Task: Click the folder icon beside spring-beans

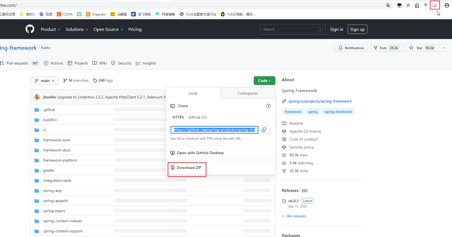Action: (x=37, y=211)
